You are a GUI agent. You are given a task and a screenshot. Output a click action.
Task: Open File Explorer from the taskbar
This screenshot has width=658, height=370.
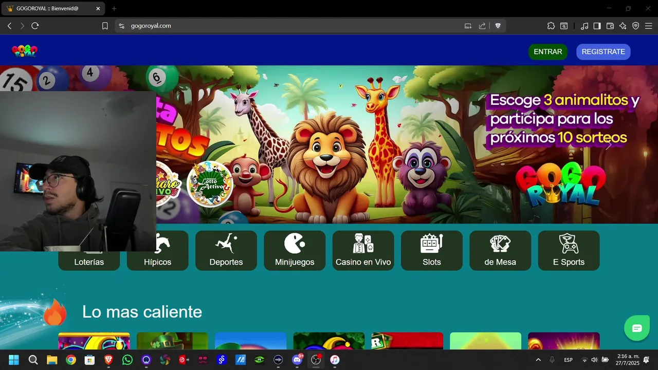pos(52,360)
